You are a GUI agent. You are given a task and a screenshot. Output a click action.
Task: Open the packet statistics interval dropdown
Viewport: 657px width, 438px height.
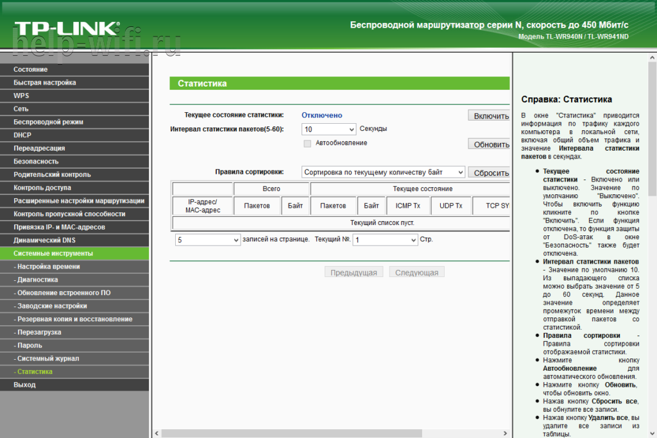[x=328, y=129]
